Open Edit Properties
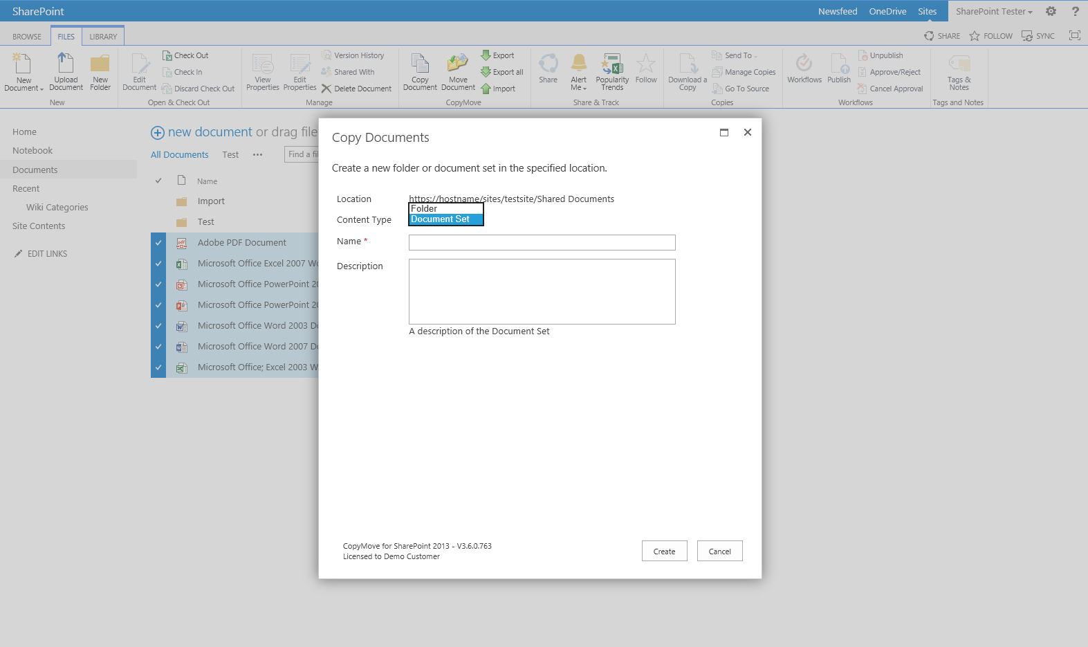Screen dimensions: 1088x647 [300, 71]
